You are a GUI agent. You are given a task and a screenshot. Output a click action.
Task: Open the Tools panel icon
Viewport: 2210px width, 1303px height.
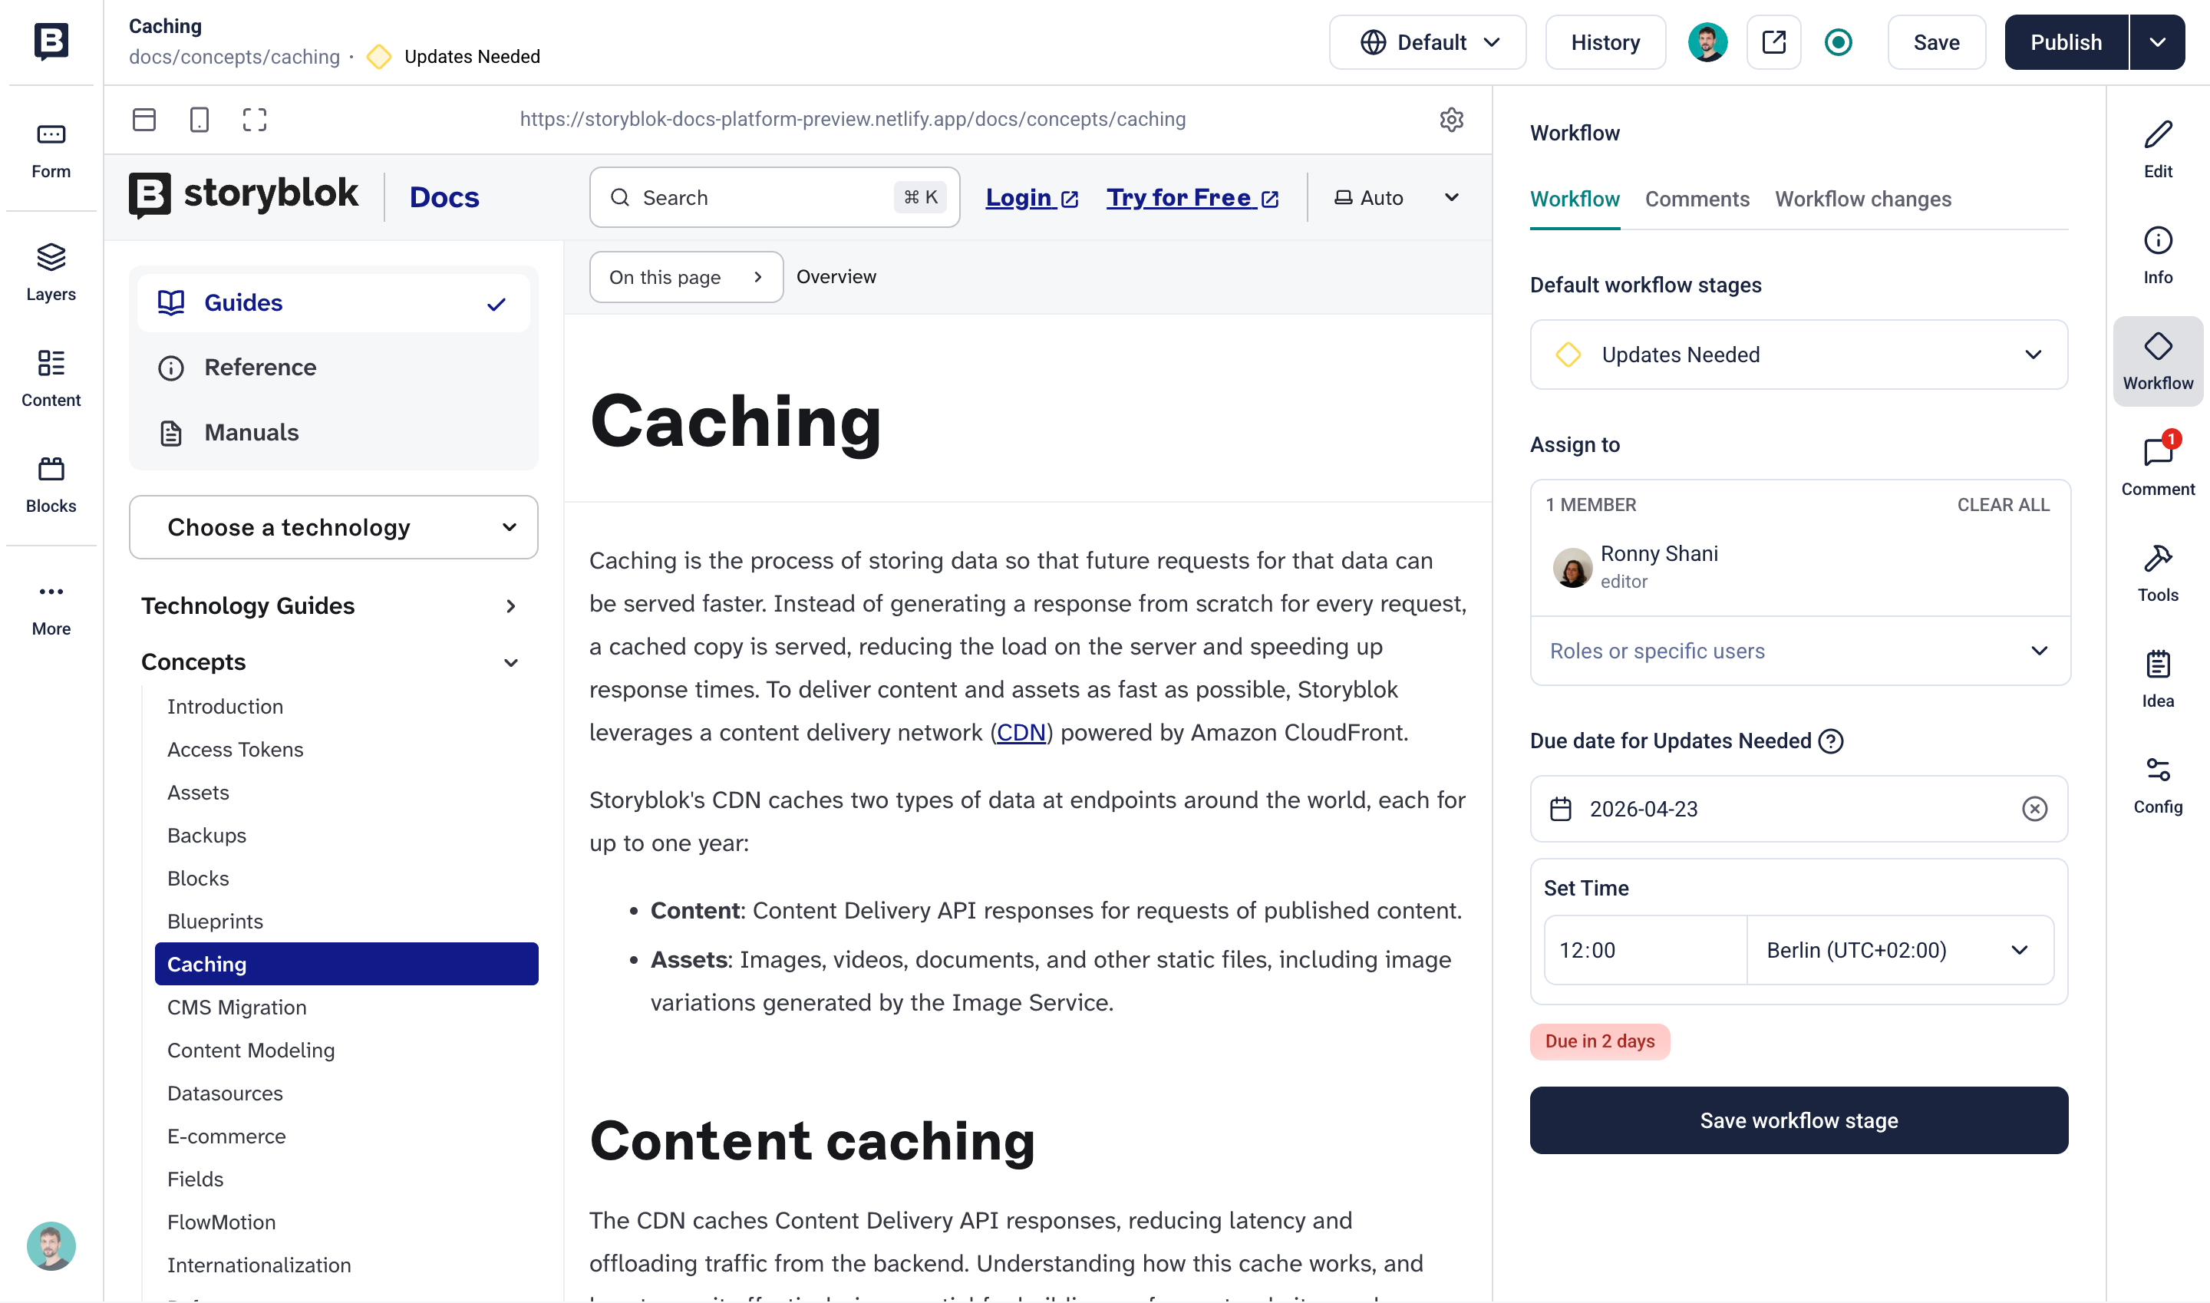pos(2157,572)
